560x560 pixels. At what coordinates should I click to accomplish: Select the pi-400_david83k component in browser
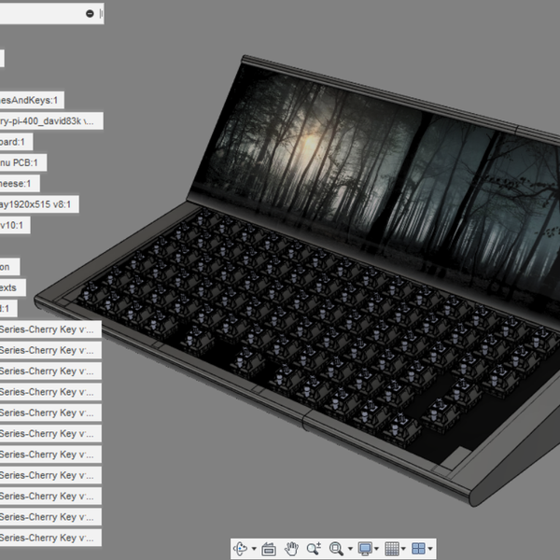[47, 121]
